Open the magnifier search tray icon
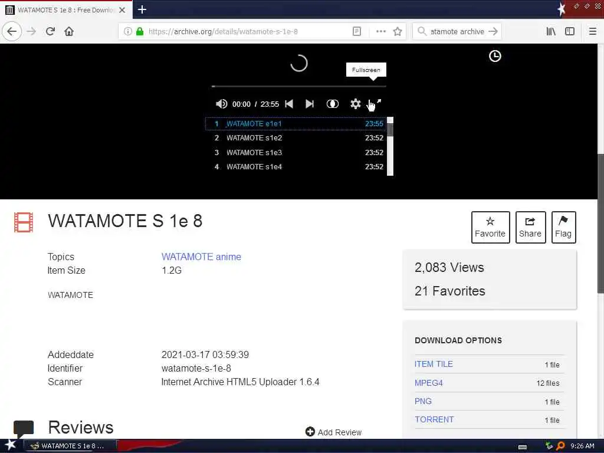This screenshot has height=453, width=604. coord(560,446)
